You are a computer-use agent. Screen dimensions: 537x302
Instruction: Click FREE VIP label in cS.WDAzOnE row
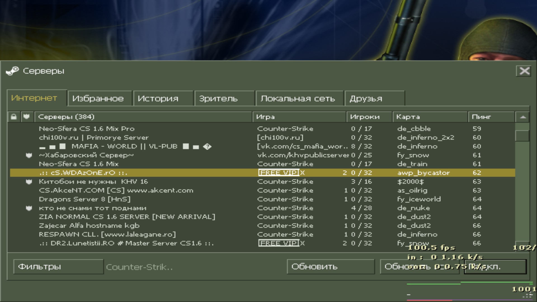pos(279,173)
